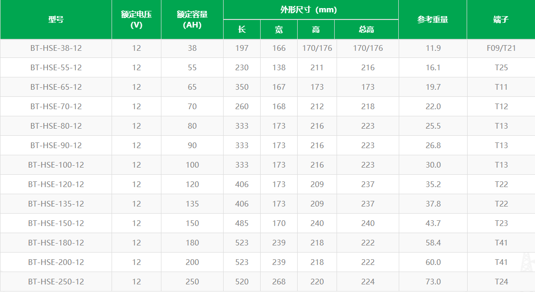Click the BT-HSE-250-12 model cell
Screen dimensions: 535x292
[x=56, y=282]
